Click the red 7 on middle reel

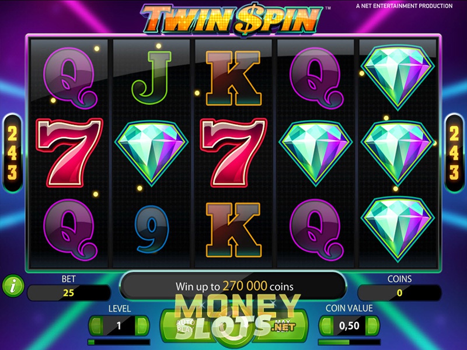234,152
